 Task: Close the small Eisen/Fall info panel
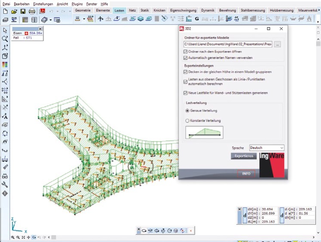click(x=40, y=29)
